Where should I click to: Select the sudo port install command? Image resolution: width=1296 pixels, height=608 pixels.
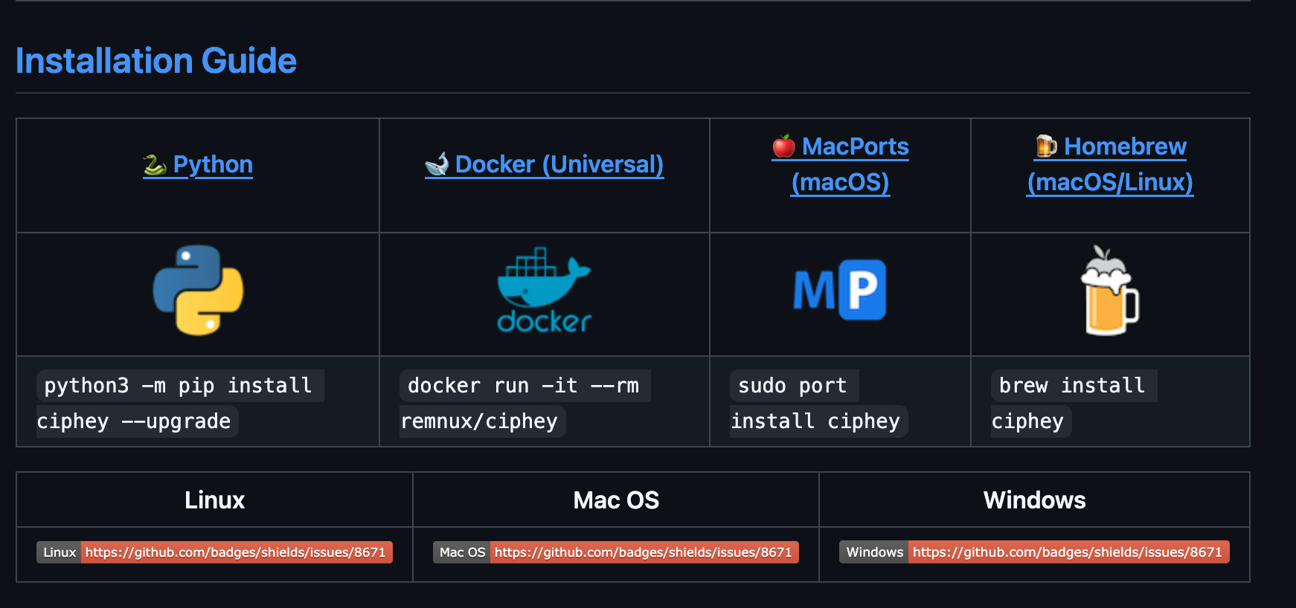pos(793,387)
